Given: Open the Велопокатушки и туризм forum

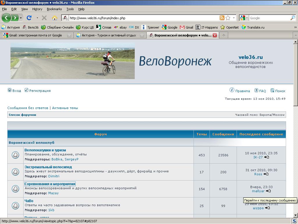Looking at the screenshot, I should [x=45, y=150].
